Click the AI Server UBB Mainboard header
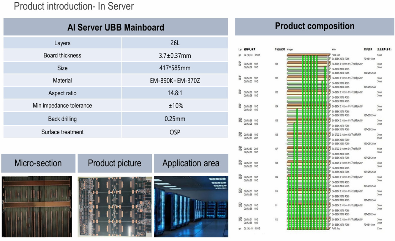The height and width of the screenshot is (241, 395). tap(116, 27)
